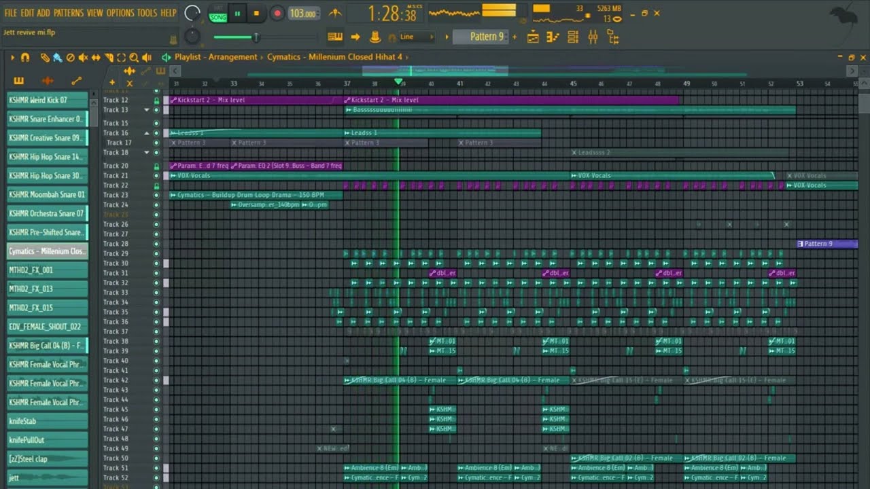The width and height of the screenshot is (870, 489).
Task: Click the Playlist - Arrangement breadcrumb
Action: point(215,57)
